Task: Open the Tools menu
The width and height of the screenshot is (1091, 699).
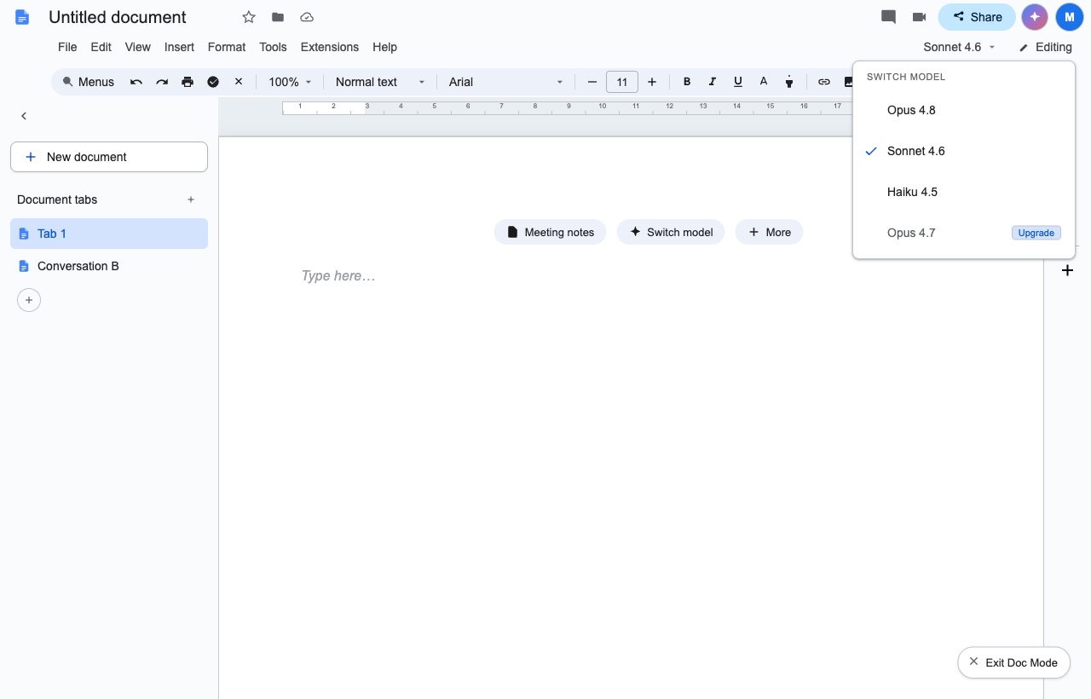Action: click(273, 47)
